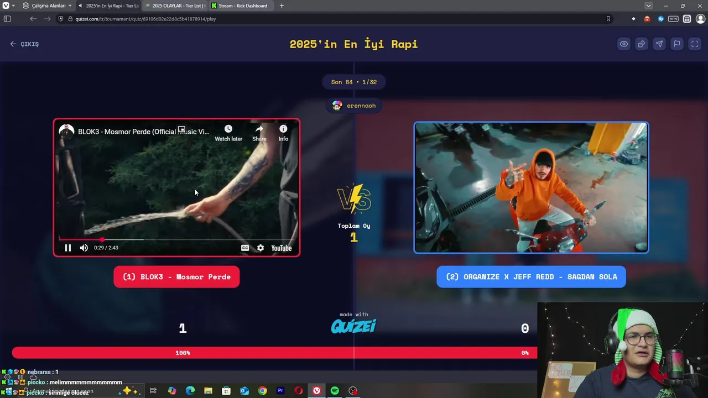Screen dimensions: 708x398
Task: Click the erennaoh user badge
Action: click(x=354, y=106)
